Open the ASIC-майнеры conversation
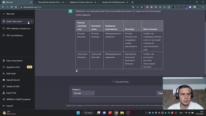 coord(17,28)
